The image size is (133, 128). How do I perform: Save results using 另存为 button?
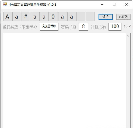click(x=123, y=17)
